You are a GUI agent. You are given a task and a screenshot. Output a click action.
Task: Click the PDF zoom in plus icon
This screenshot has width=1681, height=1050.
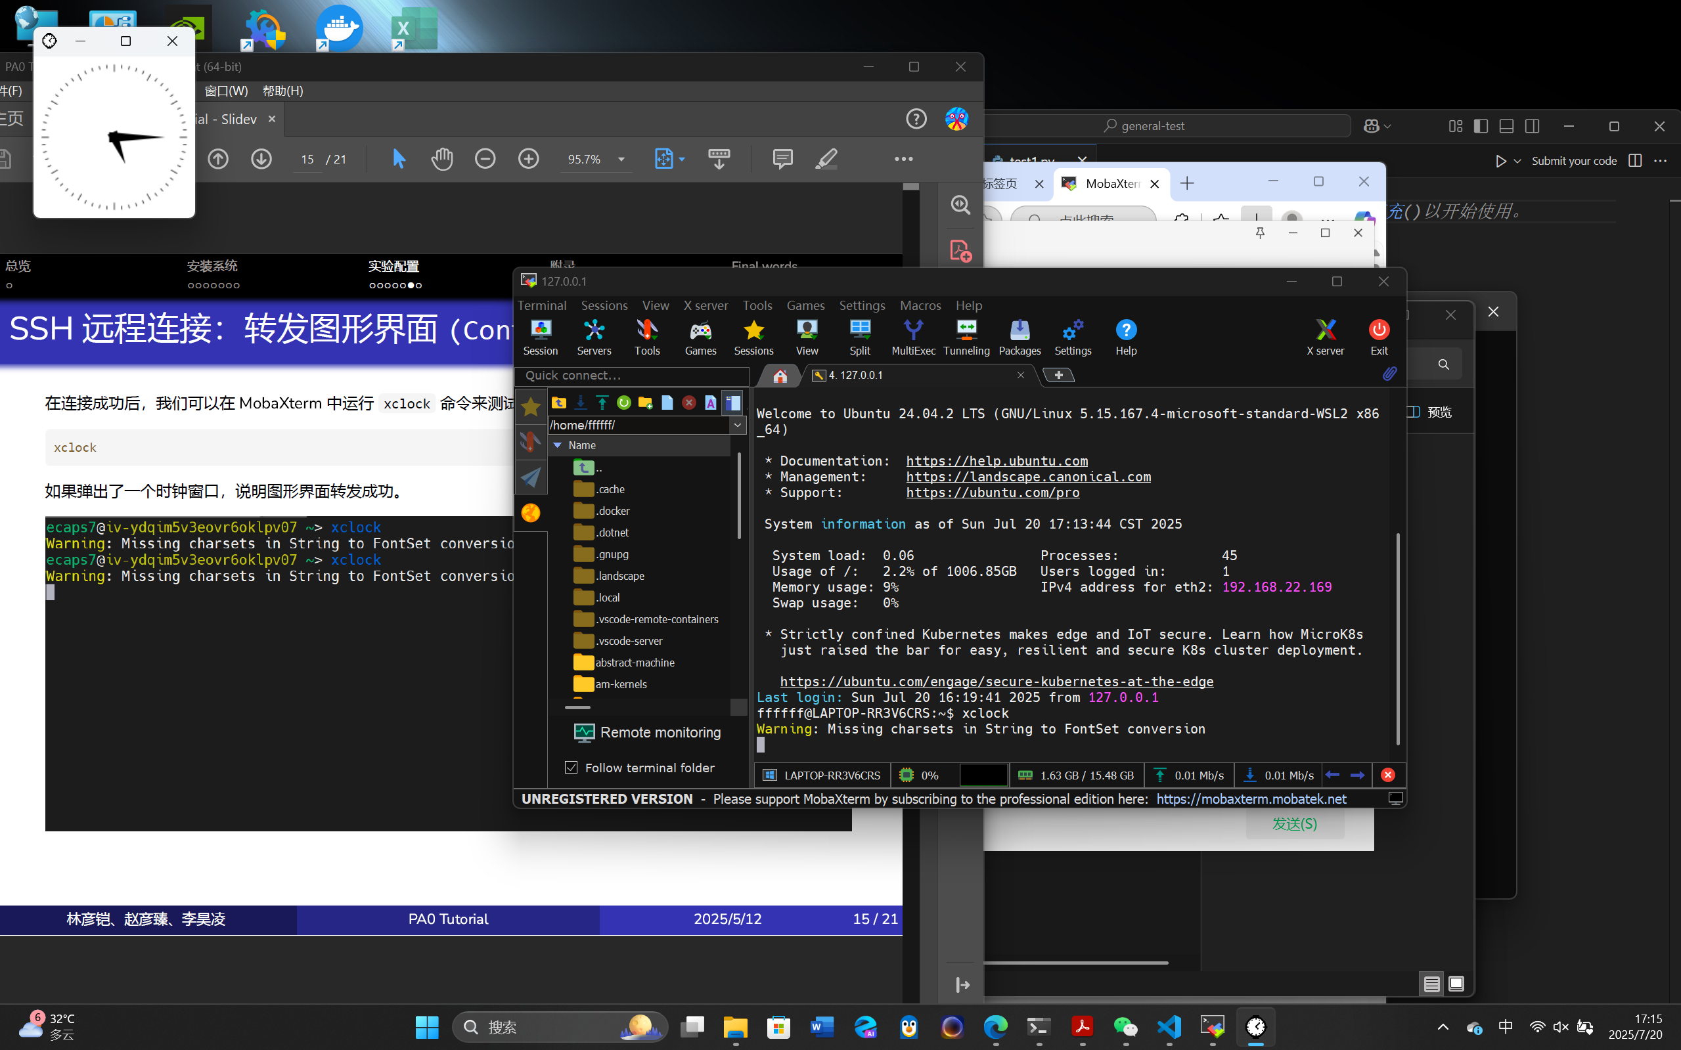coord(529,159)
